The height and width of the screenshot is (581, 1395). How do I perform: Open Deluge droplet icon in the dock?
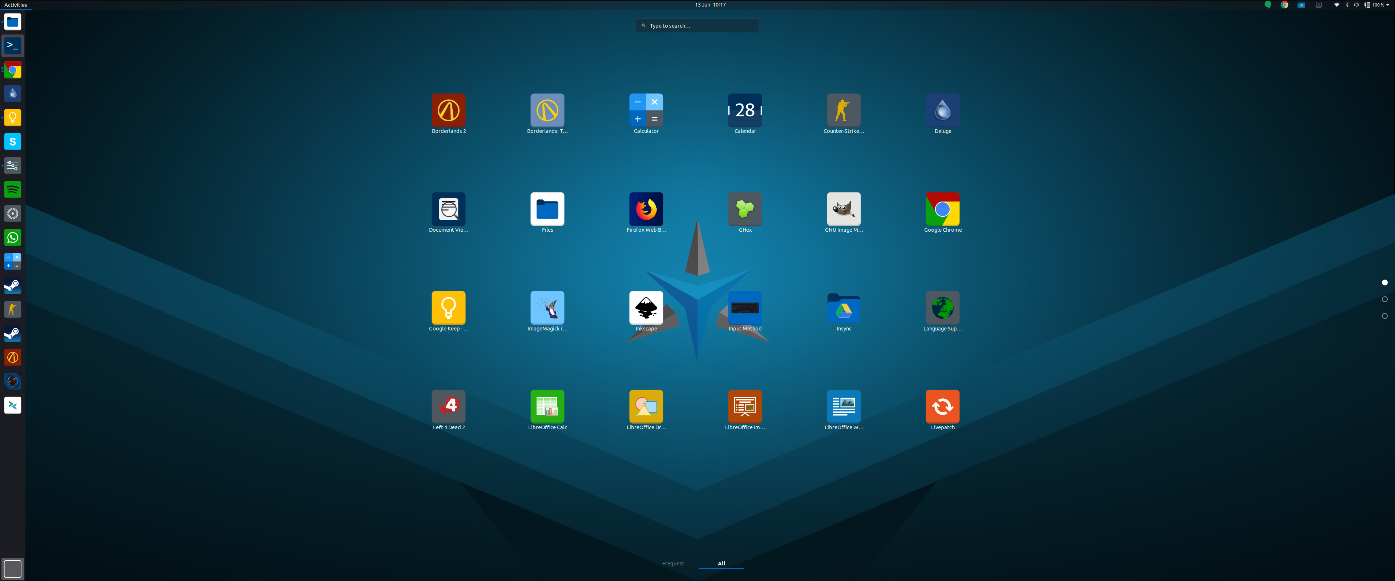point(12,94)
